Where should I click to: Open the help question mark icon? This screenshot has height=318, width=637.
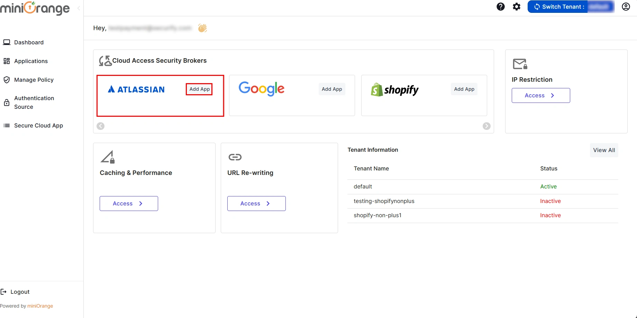click(x=500, y=7)
